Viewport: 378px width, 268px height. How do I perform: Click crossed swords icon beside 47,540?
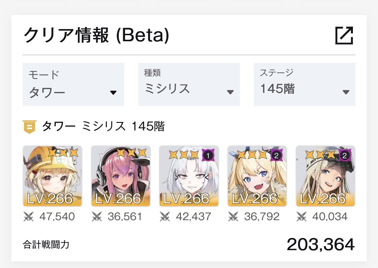pyautogui.click(x=29, y=217)
